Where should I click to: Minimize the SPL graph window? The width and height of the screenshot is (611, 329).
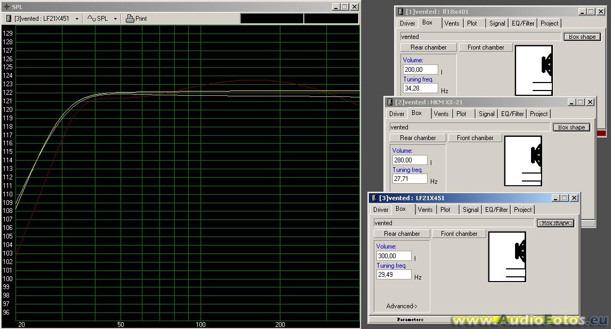(x=336, y=6)
